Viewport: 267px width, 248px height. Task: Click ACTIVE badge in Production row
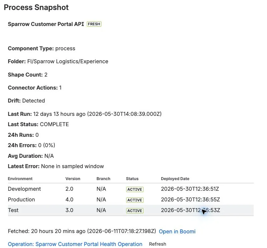coord(135,200)
